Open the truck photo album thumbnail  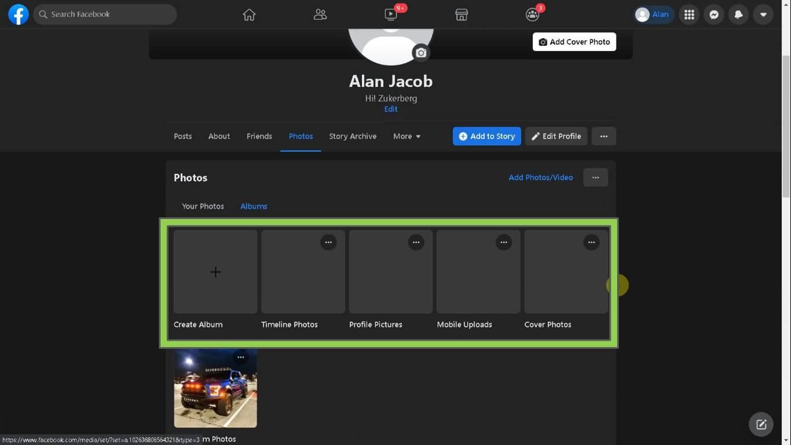click(x=216, y=388)
